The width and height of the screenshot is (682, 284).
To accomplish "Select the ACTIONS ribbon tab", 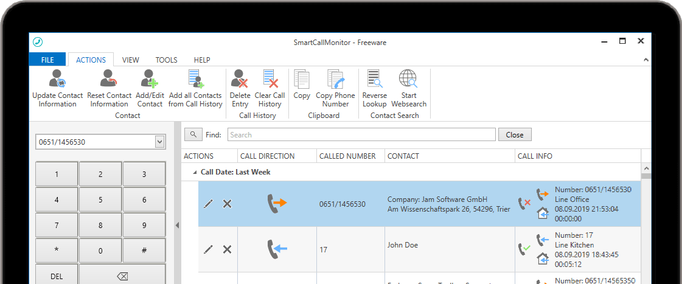I will (91, 60).
